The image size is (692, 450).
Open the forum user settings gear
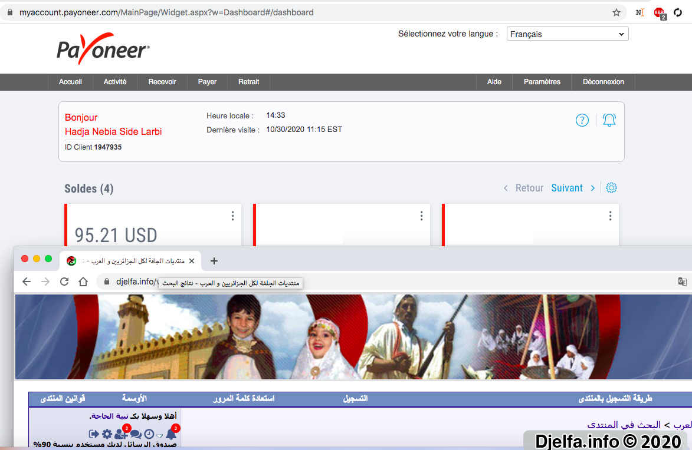tap(107, 434)
